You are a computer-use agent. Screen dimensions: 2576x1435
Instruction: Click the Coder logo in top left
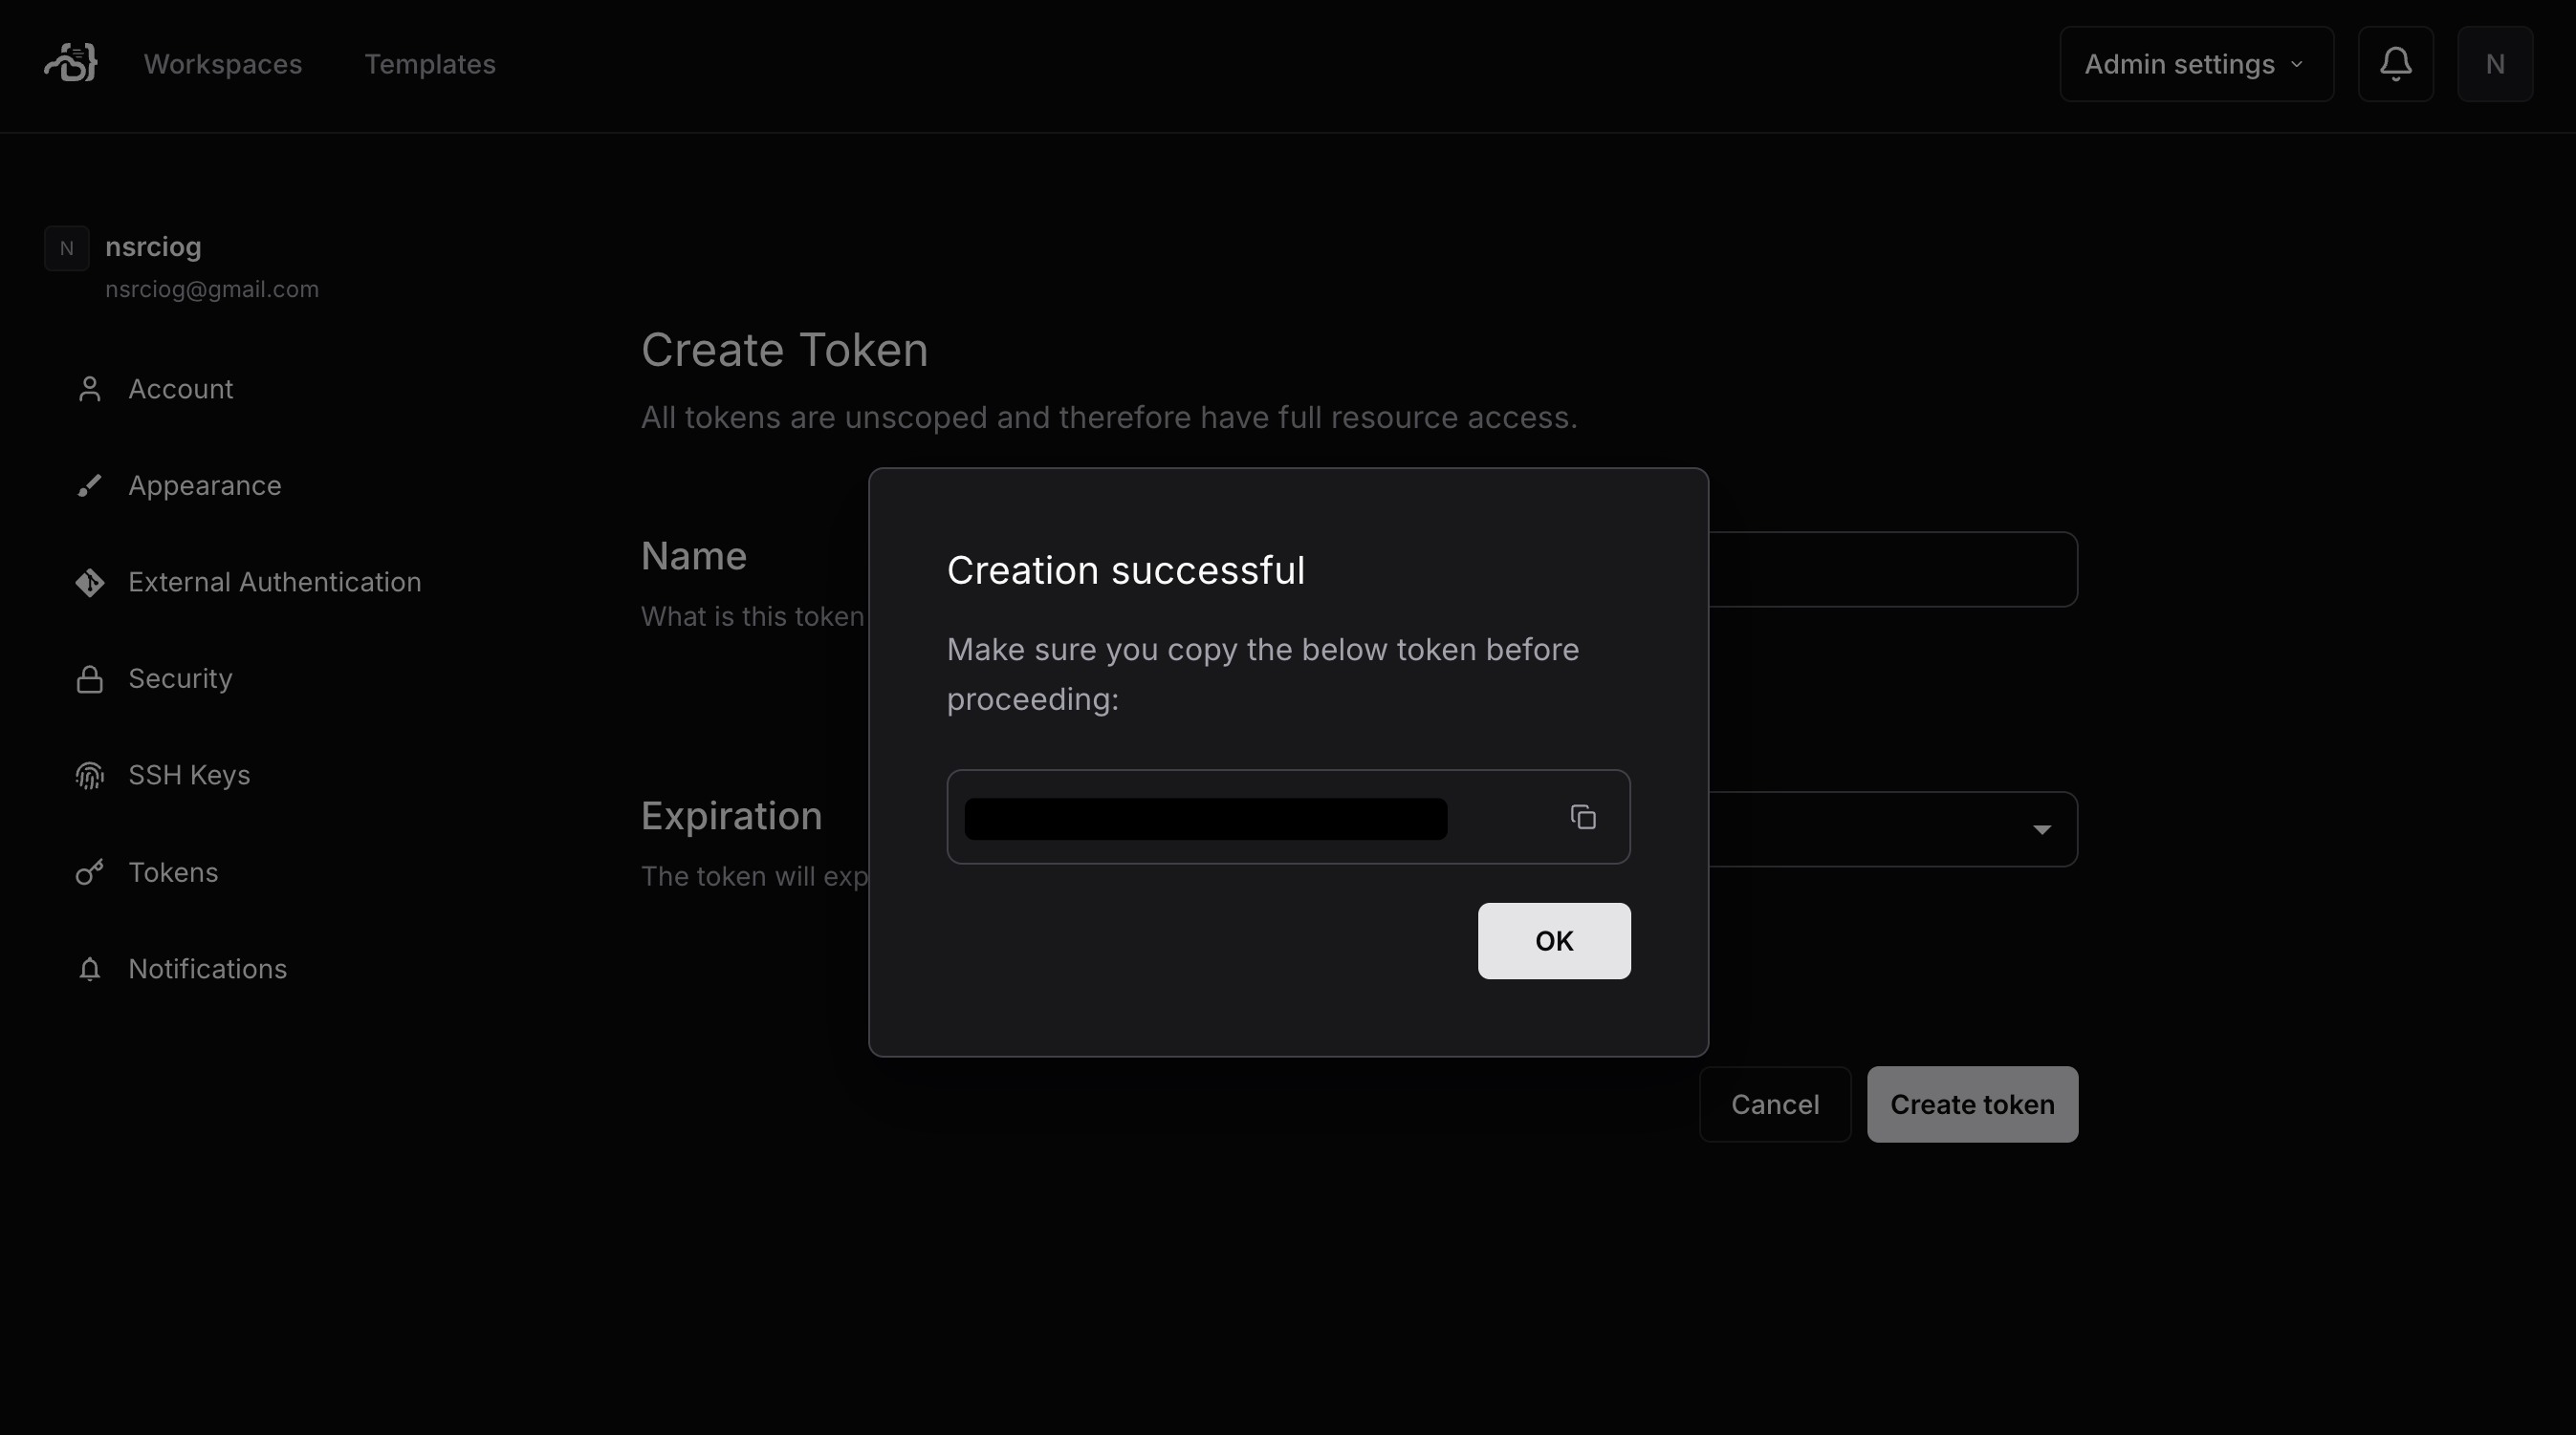tap(68, 63)
